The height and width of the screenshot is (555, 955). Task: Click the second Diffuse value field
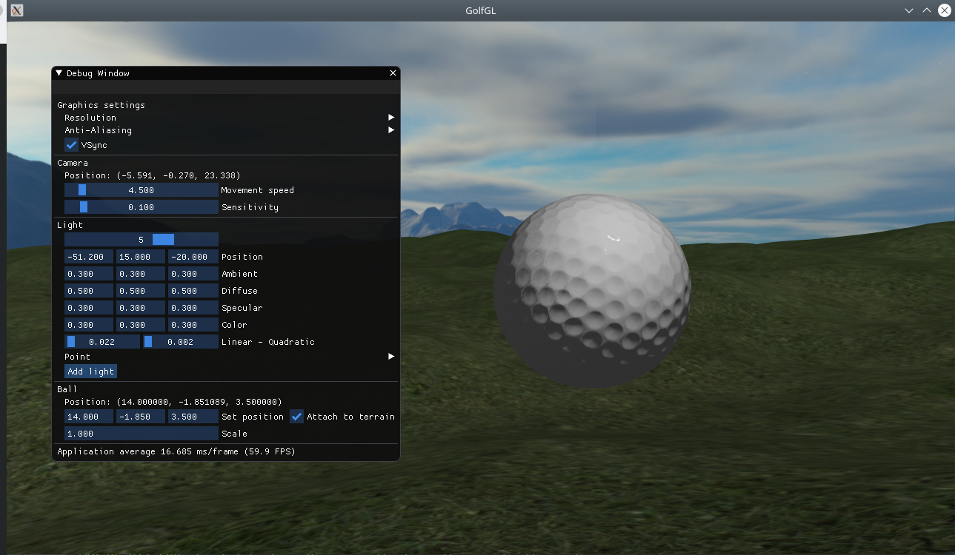[x=141, y=291]
